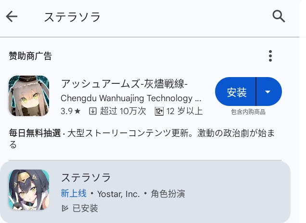Tap the 12+ age rating badge
The image size is (306, 223).
[x=160, y=111]
